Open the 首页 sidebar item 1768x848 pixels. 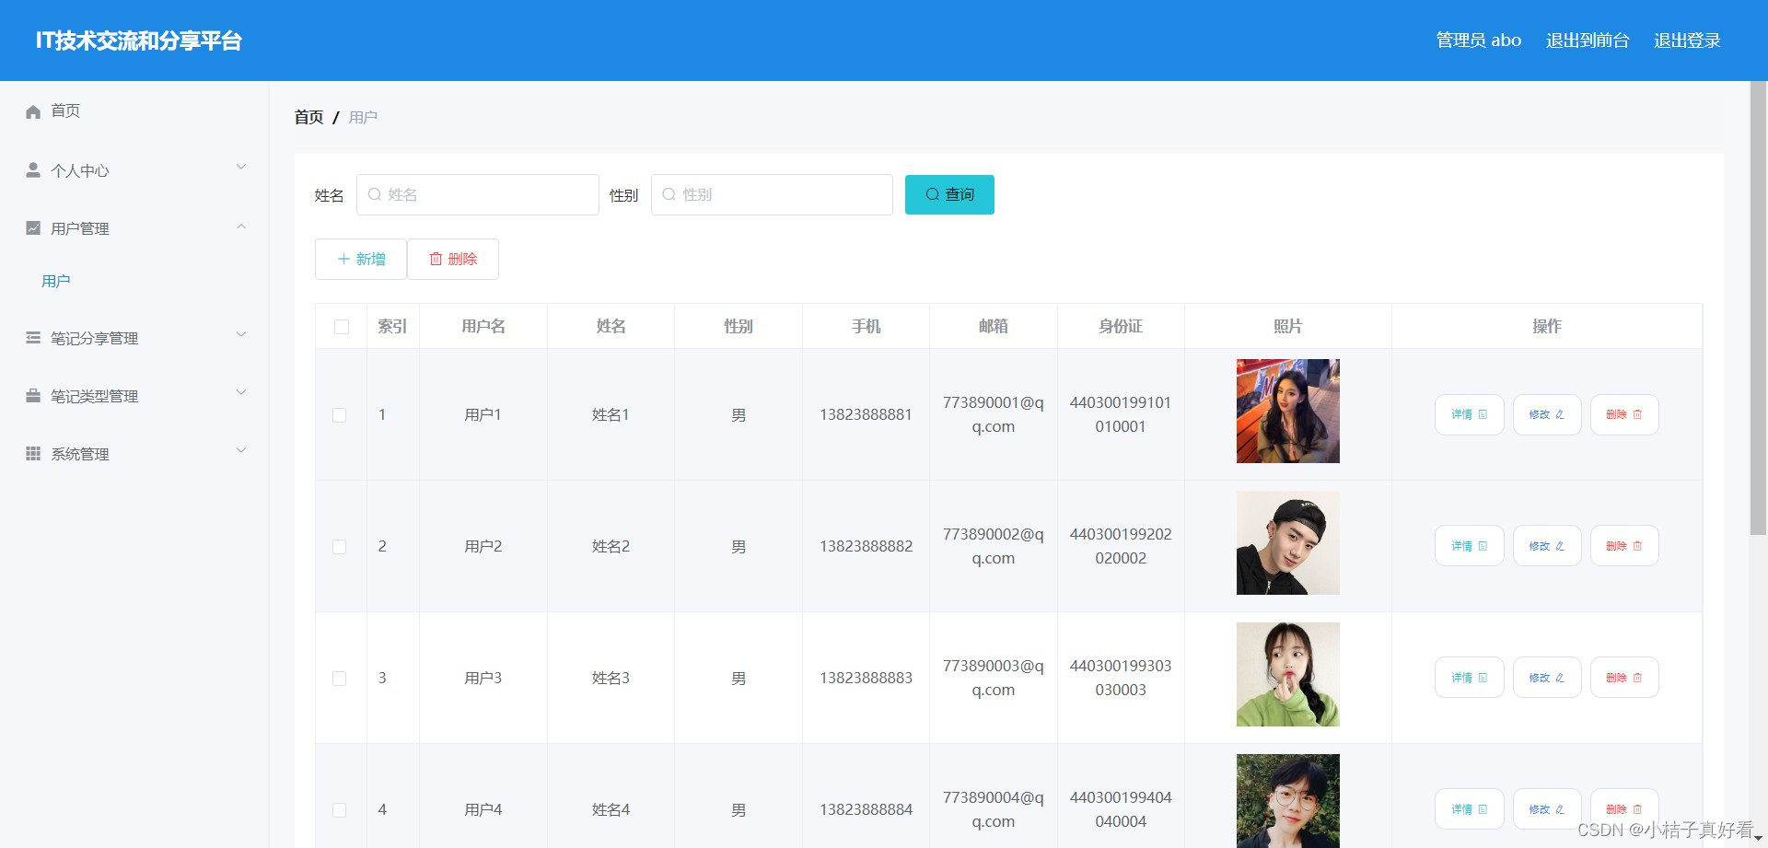(x=134, y=111)
